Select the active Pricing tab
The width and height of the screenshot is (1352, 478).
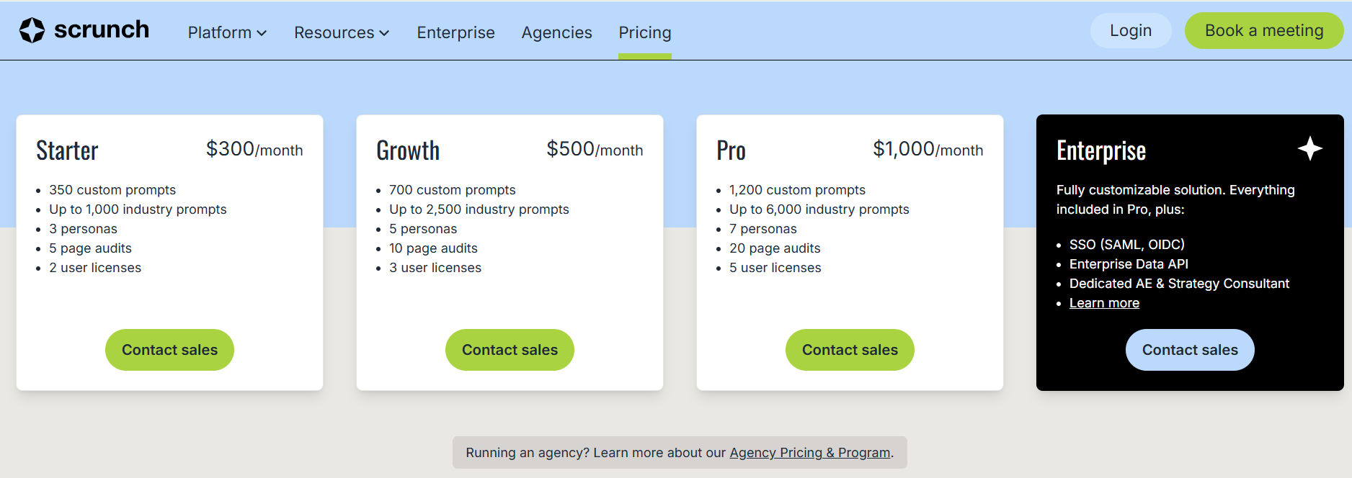[x=644, y=32]
